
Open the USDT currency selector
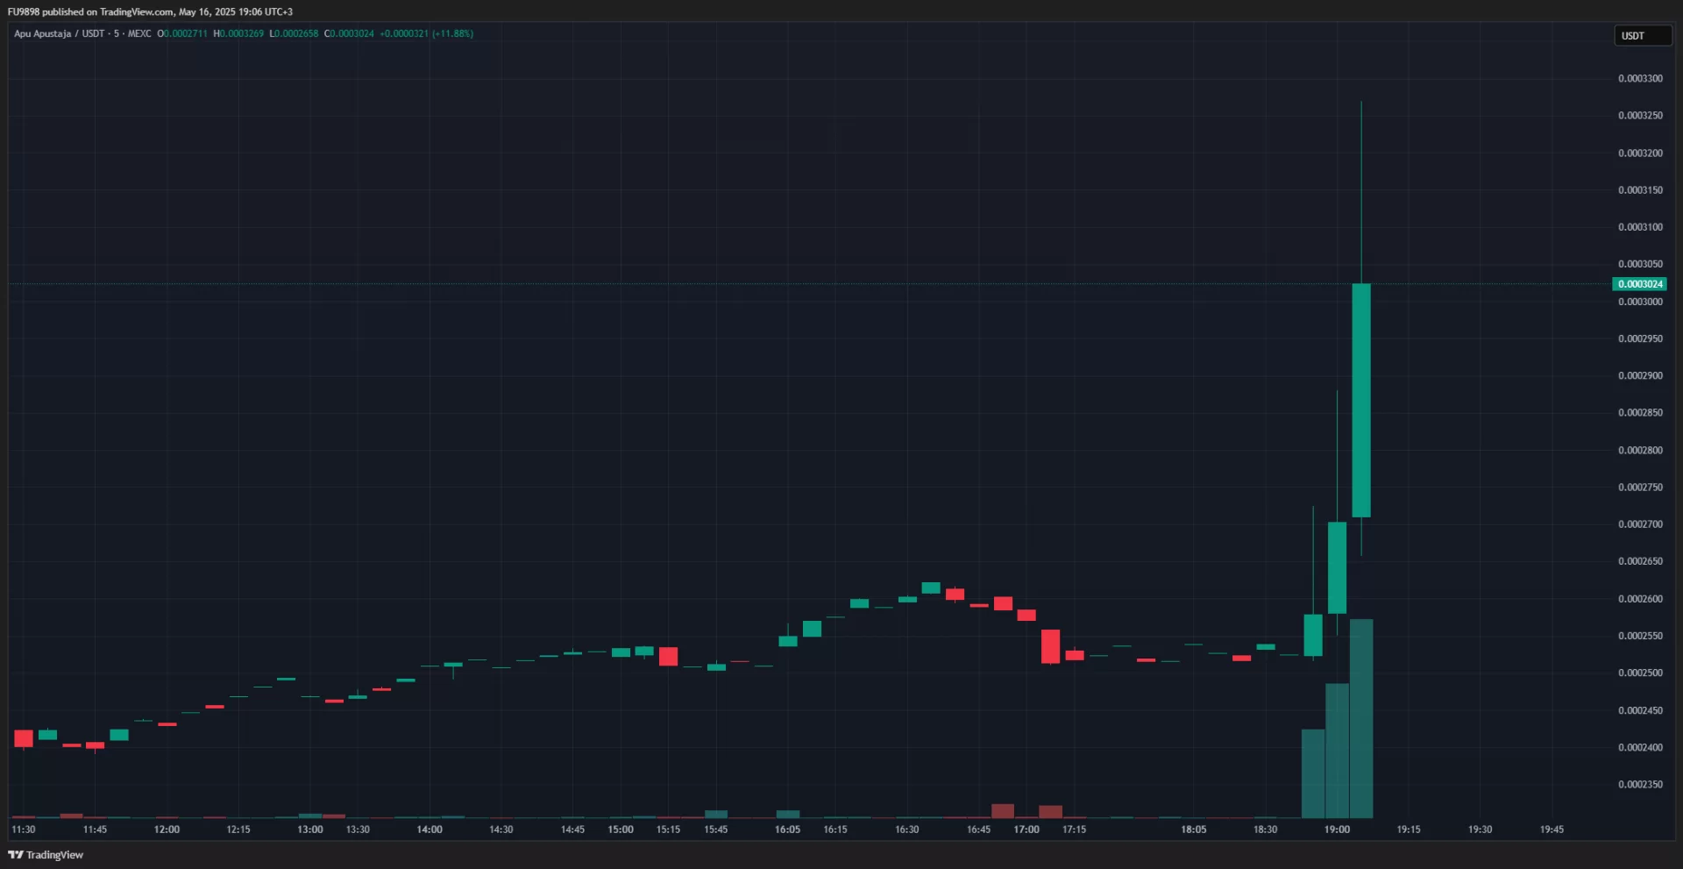(1642, 36)
